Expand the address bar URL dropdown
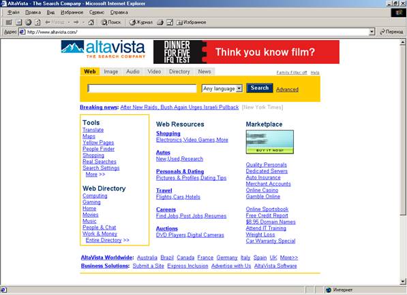Image resolution: width=407 pixels, height=295 pixels. (372, 32)
